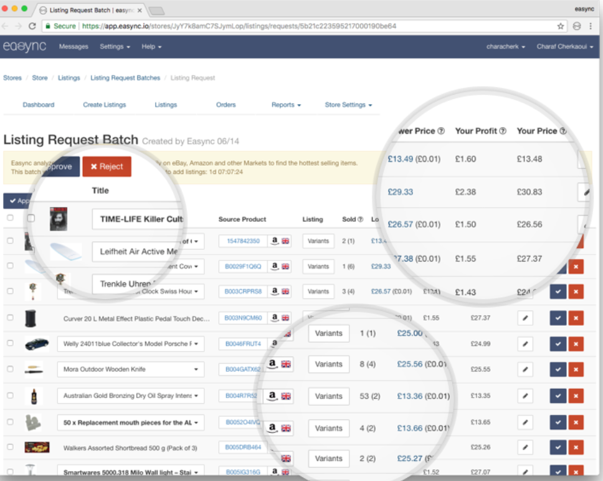Image resolution: width=603 pixels, height=481 pixels.
Task: Switch to the Listings tab
Action: 166,105
